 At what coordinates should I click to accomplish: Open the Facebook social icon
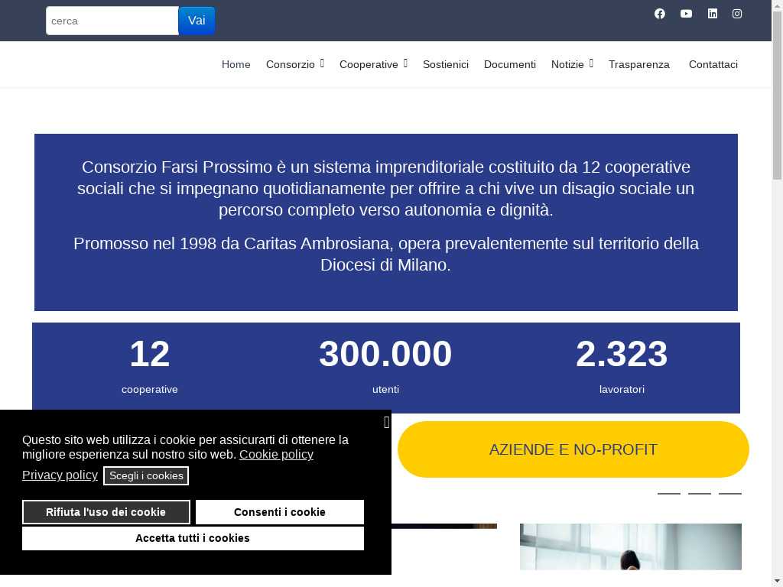point(660,14)
